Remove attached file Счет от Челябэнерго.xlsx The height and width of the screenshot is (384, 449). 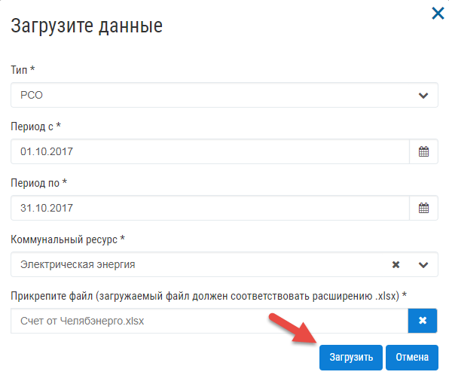click(423, 321)
